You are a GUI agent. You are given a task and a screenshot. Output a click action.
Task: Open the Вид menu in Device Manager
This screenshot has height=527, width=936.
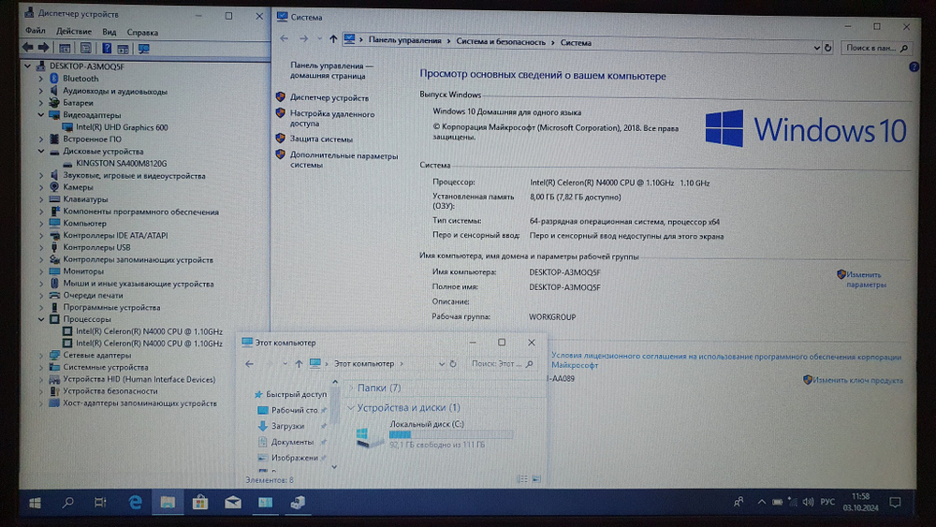[x=110, y=32]
